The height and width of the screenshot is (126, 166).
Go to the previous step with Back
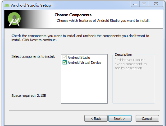coord(96,118)
